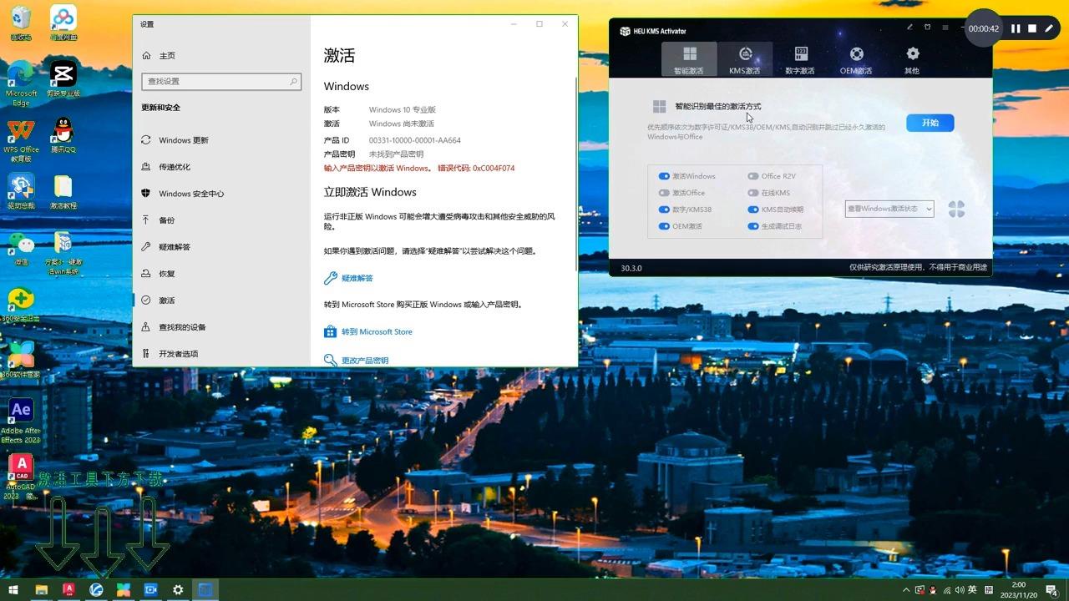Launch WPS Office desktop shortcut

[21, 139]
